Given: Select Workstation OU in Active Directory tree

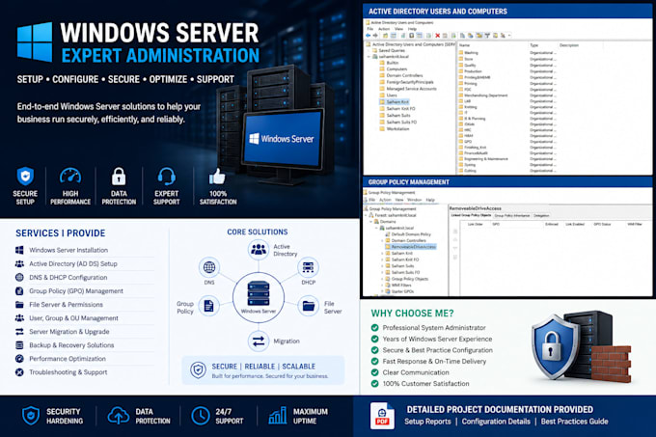Looking at the screenshot, I should pyautogui.click(x=395, y=129).
